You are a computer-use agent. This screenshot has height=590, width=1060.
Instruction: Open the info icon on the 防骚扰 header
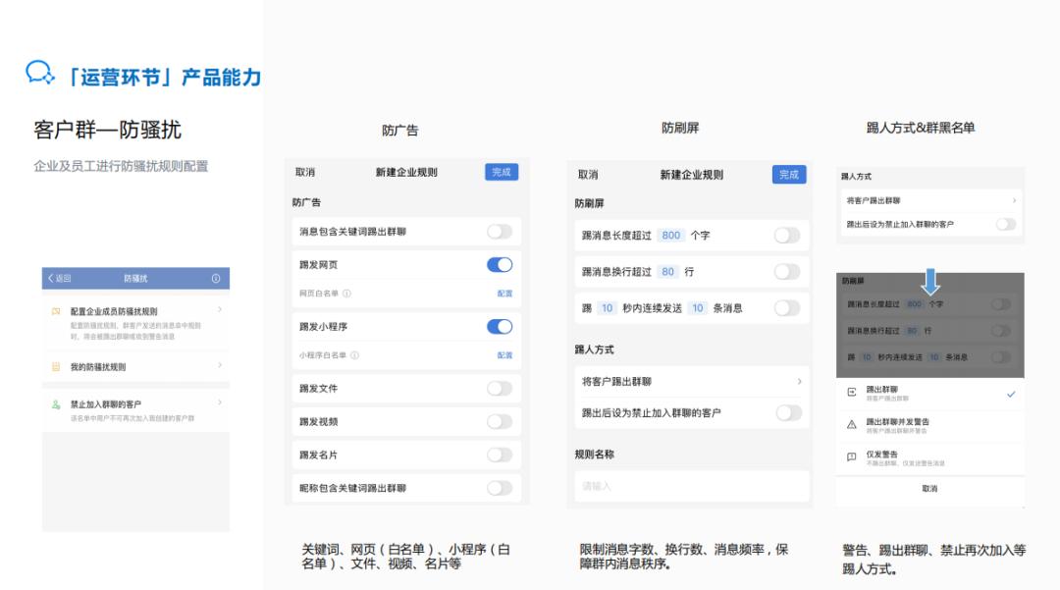coord(216,278)
